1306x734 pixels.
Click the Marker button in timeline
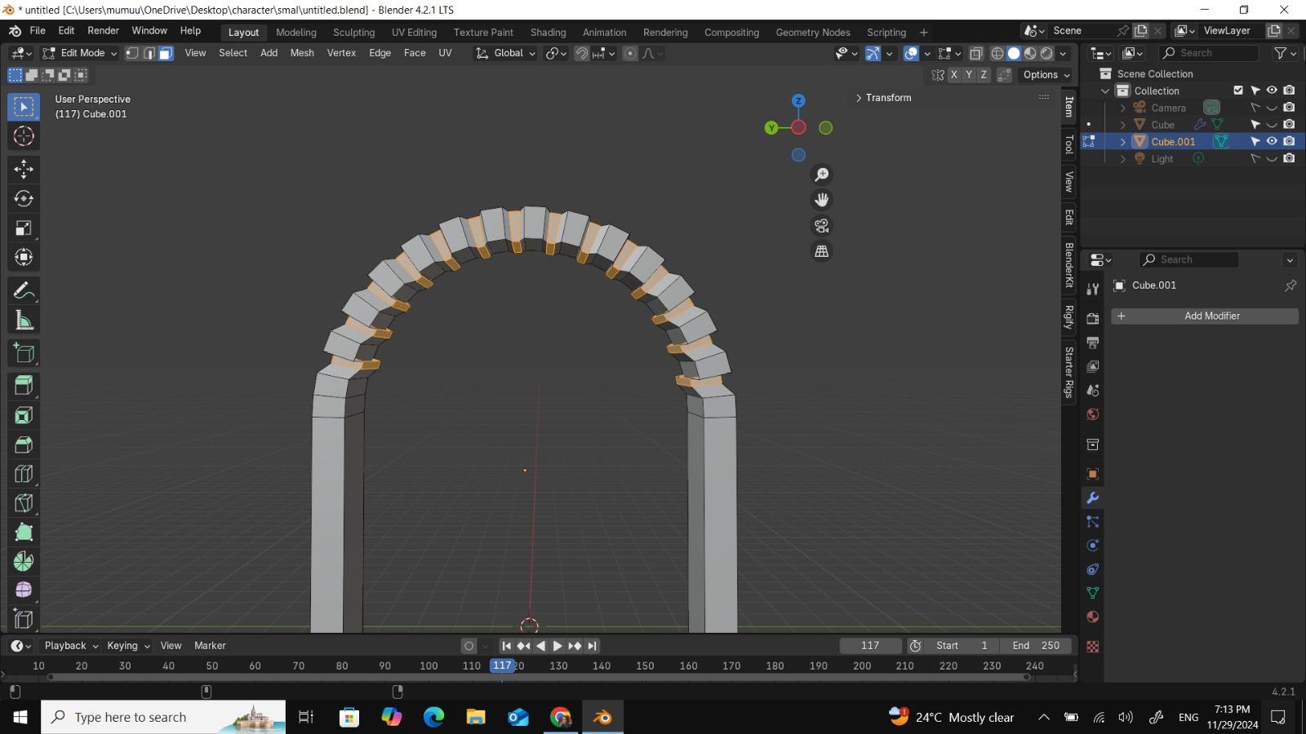[x=210, y=645]
